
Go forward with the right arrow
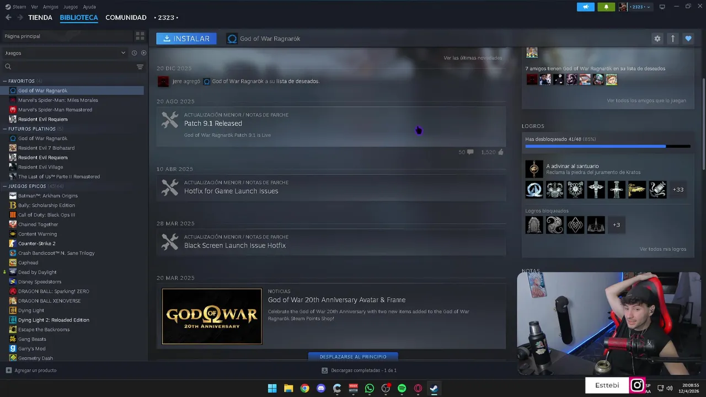pyautogui.click(x=20, y=18)
